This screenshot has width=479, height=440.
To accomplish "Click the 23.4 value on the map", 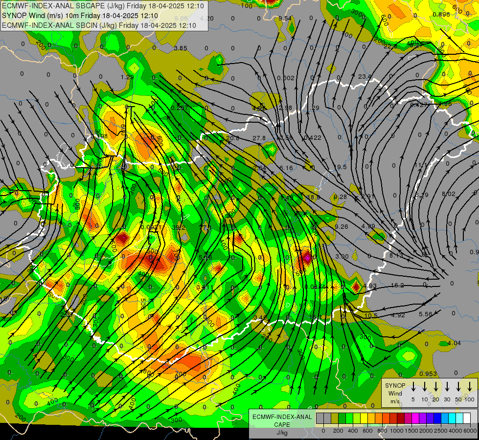I will pos(365,77).
